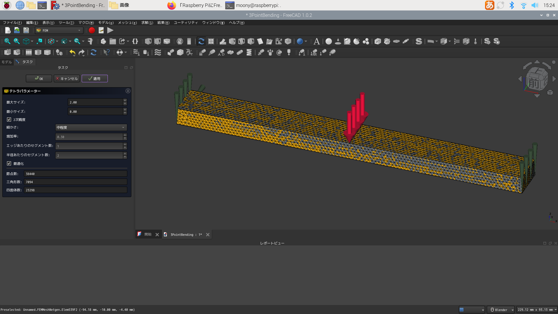Click the macro record red button
Screen dimensions: 558x314
[92, 30]
